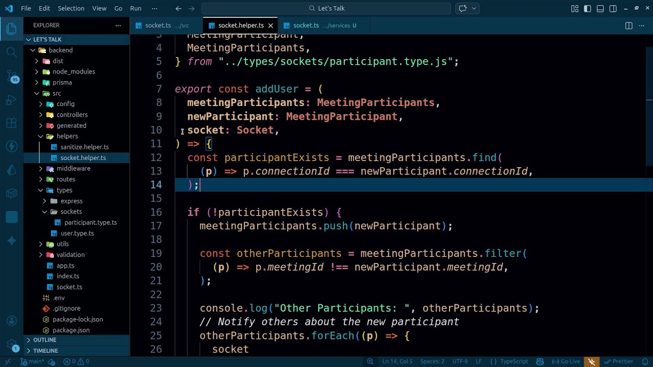Click the notifications bell in status bar
Screen dimensions: 653x367
(x=644, y=361)
